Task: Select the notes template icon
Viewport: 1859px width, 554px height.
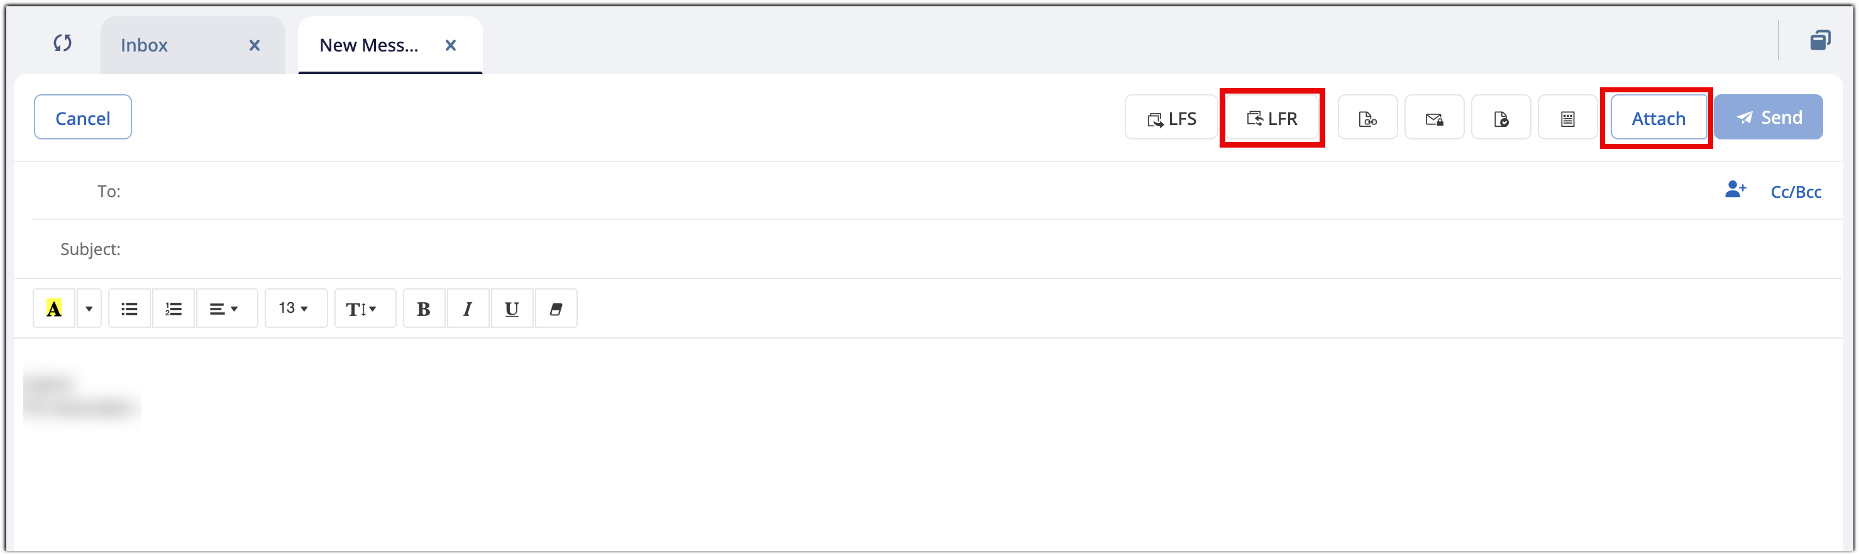Action: click(1567, 117)
